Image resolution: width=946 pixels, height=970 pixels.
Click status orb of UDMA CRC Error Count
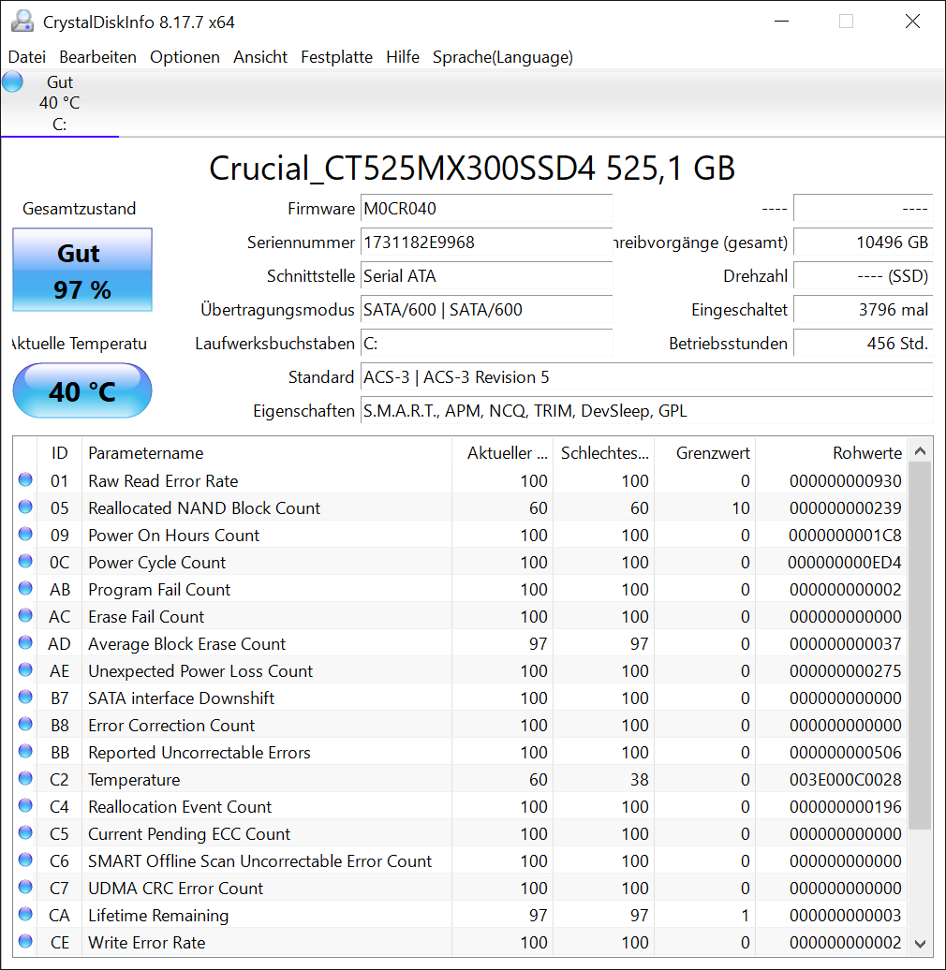(25, 887)
